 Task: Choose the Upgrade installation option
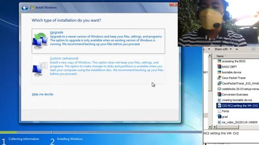(98, 41)
